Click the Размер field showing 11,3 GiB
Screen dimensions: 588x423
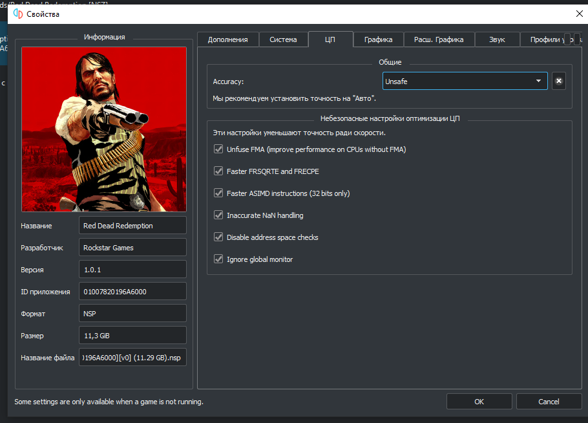coord(132,336)
